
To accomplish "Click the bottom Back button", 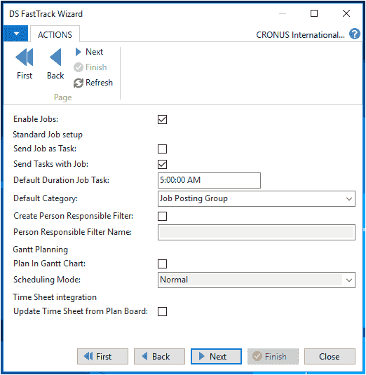I will click(159, 356).
